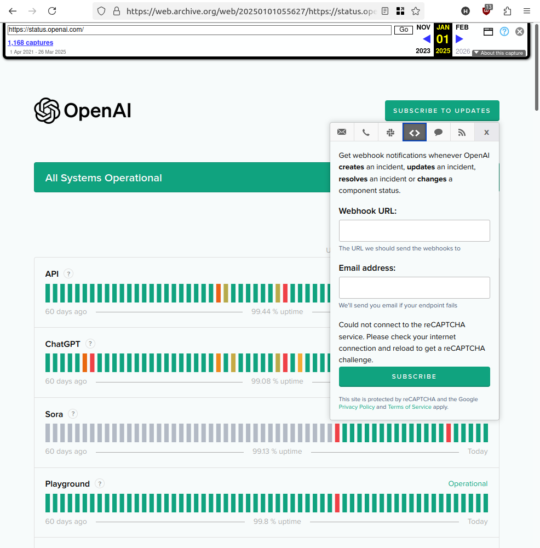The width and height of the screenshot is (540, 548).
Task: Open the H extension icon in toolbar
Action: pyautogui.click(x=466, y=11)
